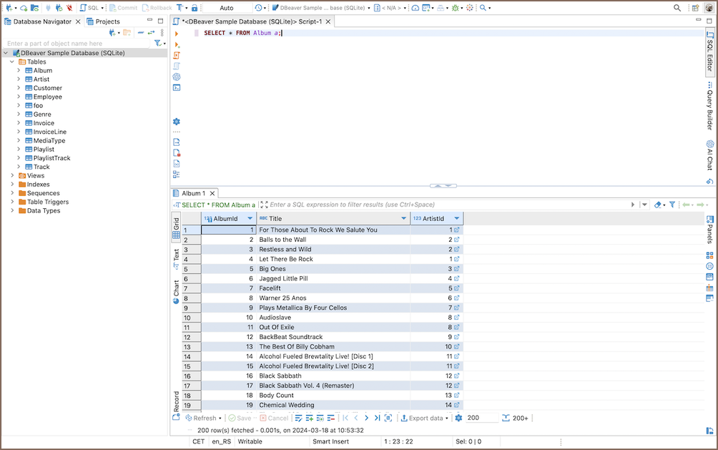Click the Refresh icon in the results toolbar
Screen dimensions: 718x450
click(x=189, y=418)
